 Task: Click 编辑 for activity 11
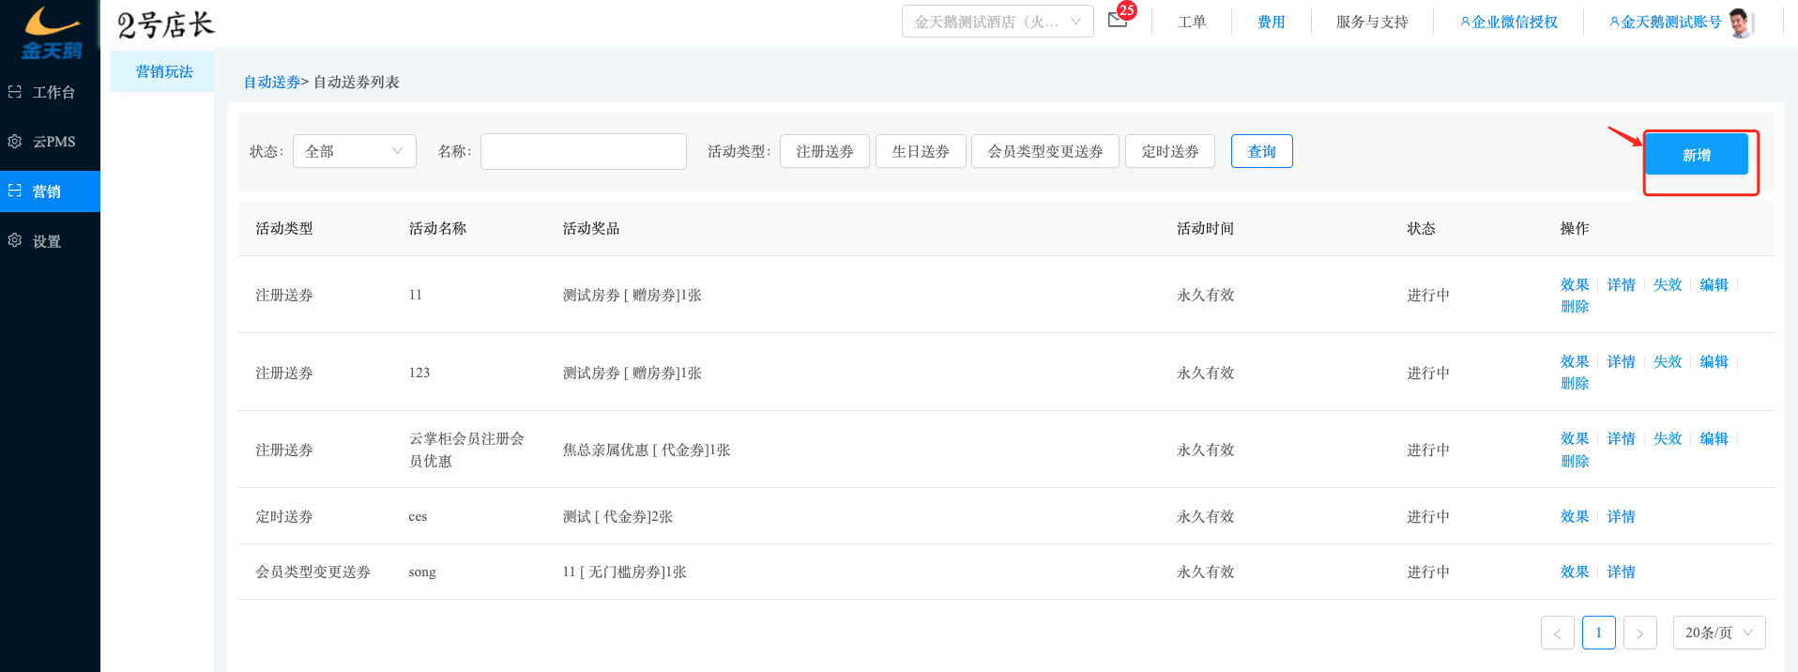[x=1714, y=284]
